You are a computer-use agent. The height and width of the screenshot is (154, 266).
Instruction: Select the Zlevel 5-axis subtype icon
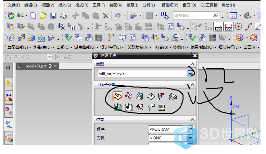(x=161, y=96)
